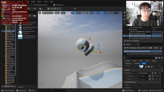Open rotation snap value 10° dropdown
Screen dimensions: 164x92
click(x=99, y=13)
